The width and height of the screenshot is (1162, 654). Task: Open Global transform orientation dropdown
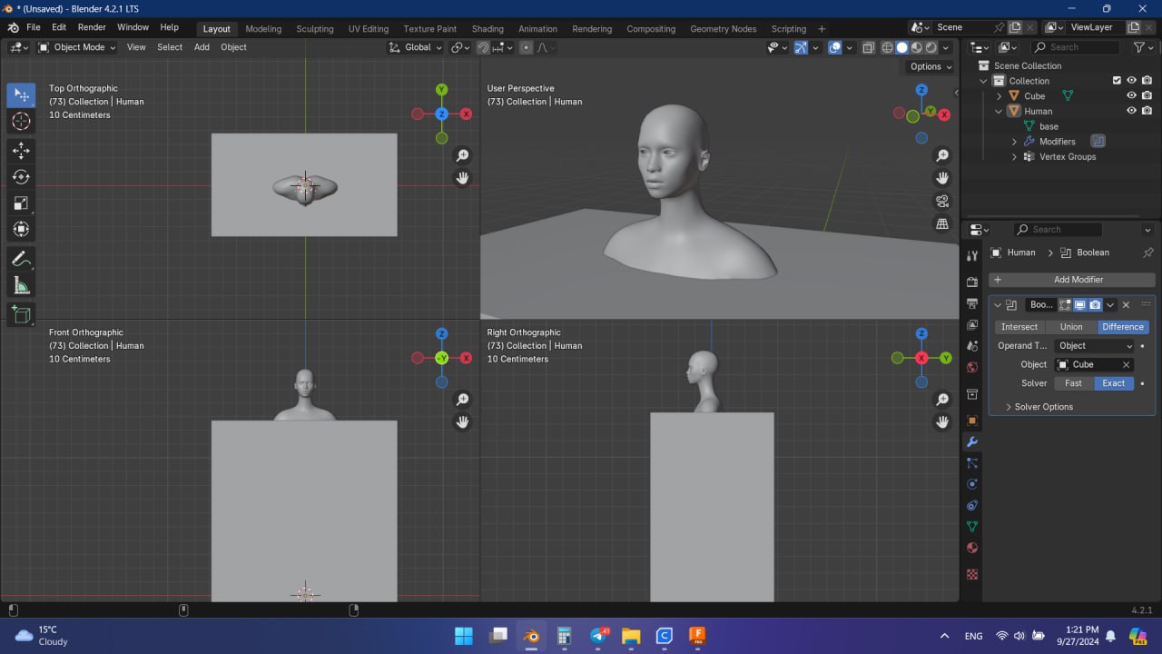pyautogui.click(x=417, y=47)
